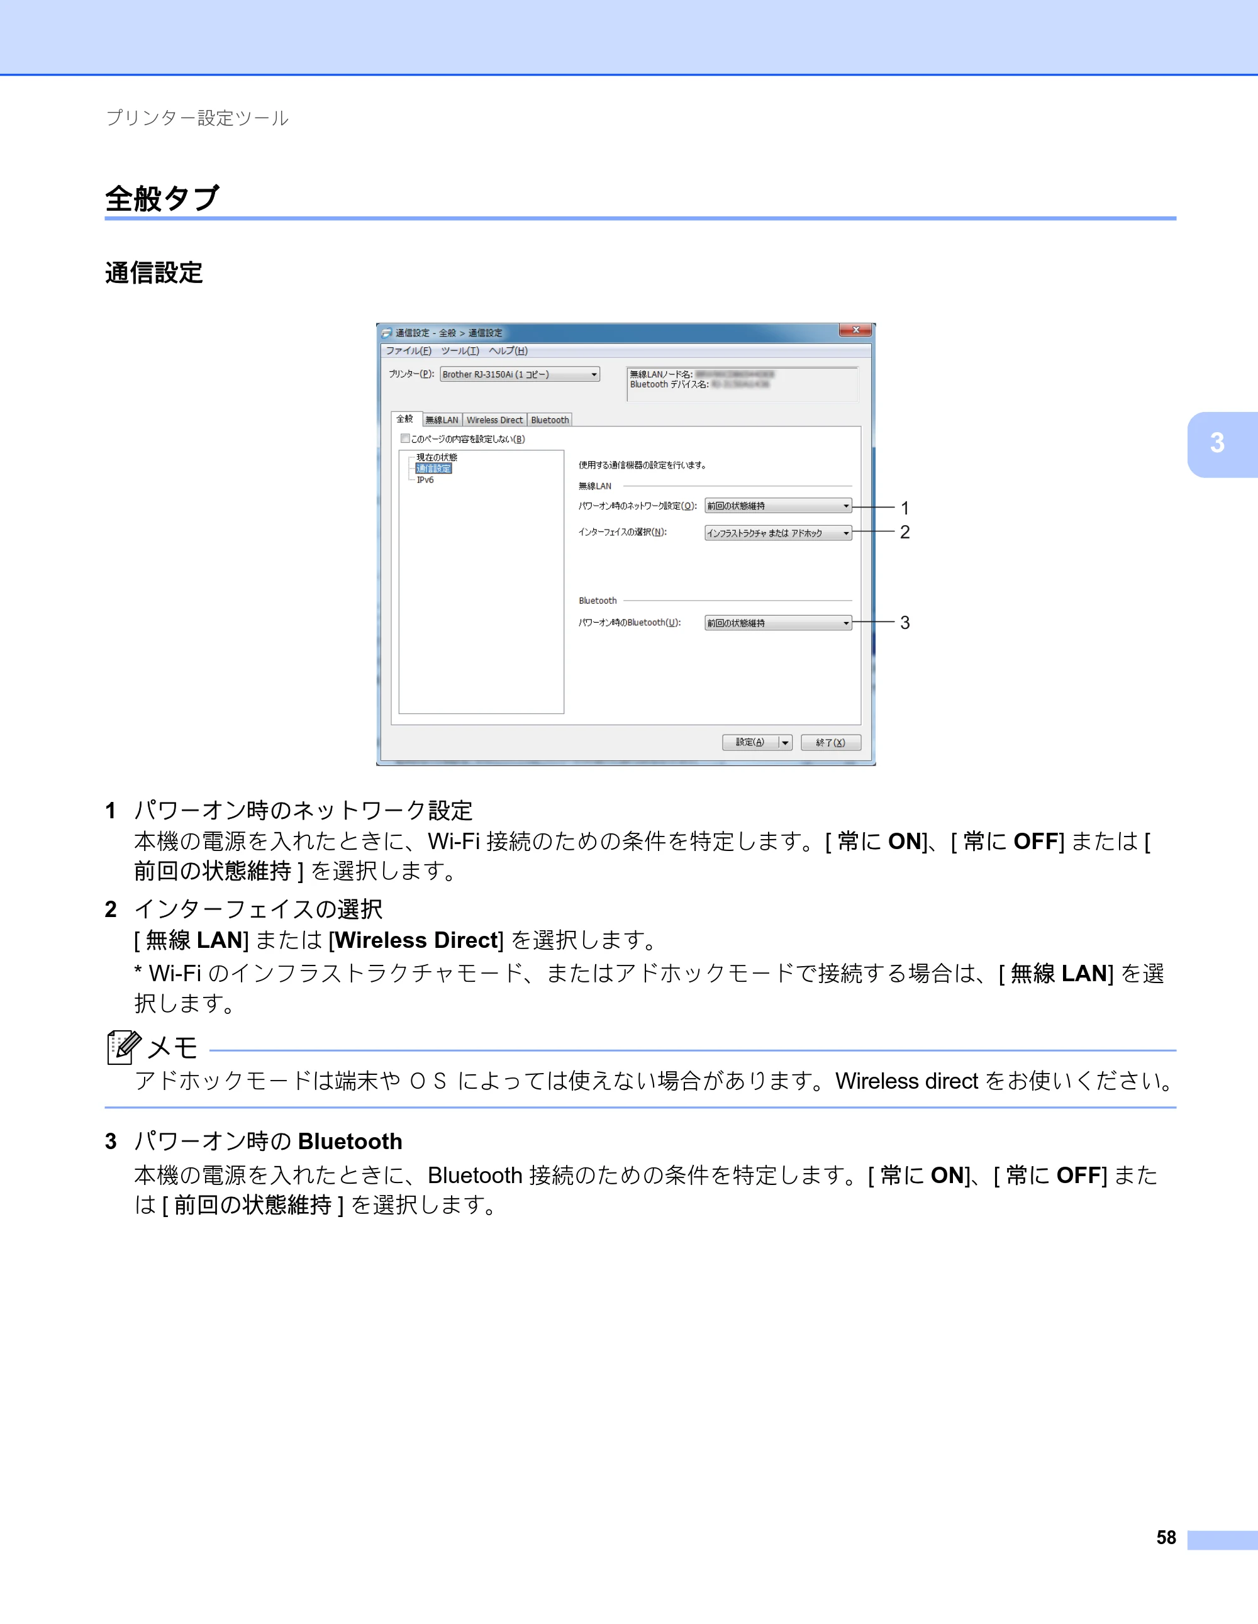Switch to the Wireless Direct tab
The image size is (1258, 1624).
[x=494, y=420]
